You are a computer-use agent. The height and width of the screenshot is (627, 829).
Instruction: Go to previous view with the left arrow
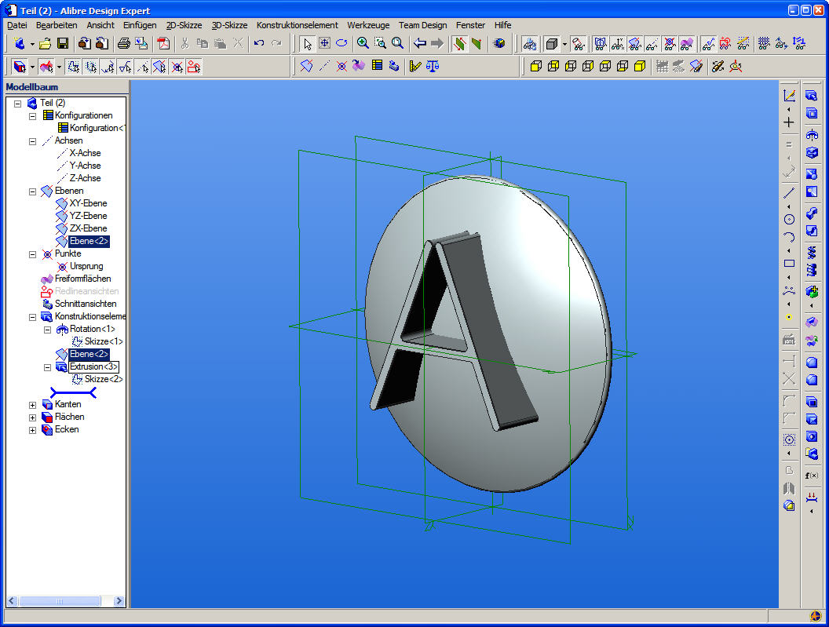(420, 43)
